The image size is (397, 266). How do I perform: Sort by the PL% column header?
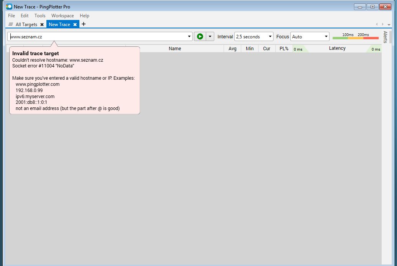pos(284,48)
